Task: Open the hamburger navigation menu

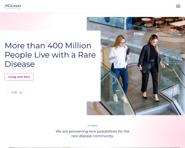Action: tap(178, 6)
